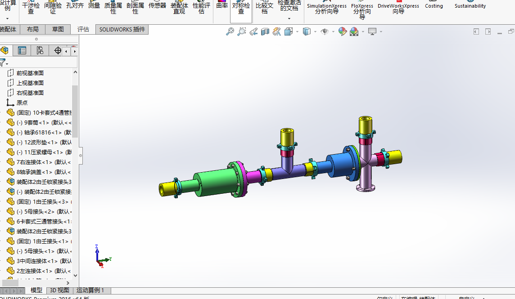The height and width of the screenshot is (299, 515).
Task: Click the 7右连接体<1> part icon
Action: pyautogui.click(x=10, y=162)
